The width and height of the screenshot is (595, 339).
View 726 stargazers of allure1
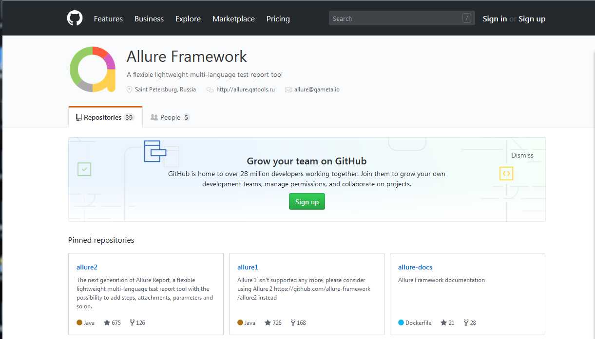tap(273, 322)
